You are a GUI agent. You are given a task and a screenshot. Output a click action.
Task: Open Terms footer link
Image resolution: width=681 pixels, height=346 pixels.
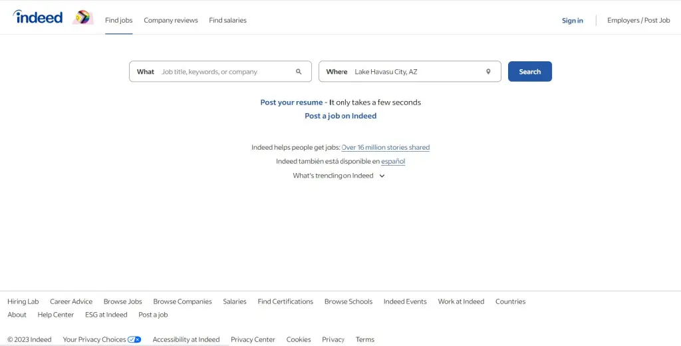365,339
